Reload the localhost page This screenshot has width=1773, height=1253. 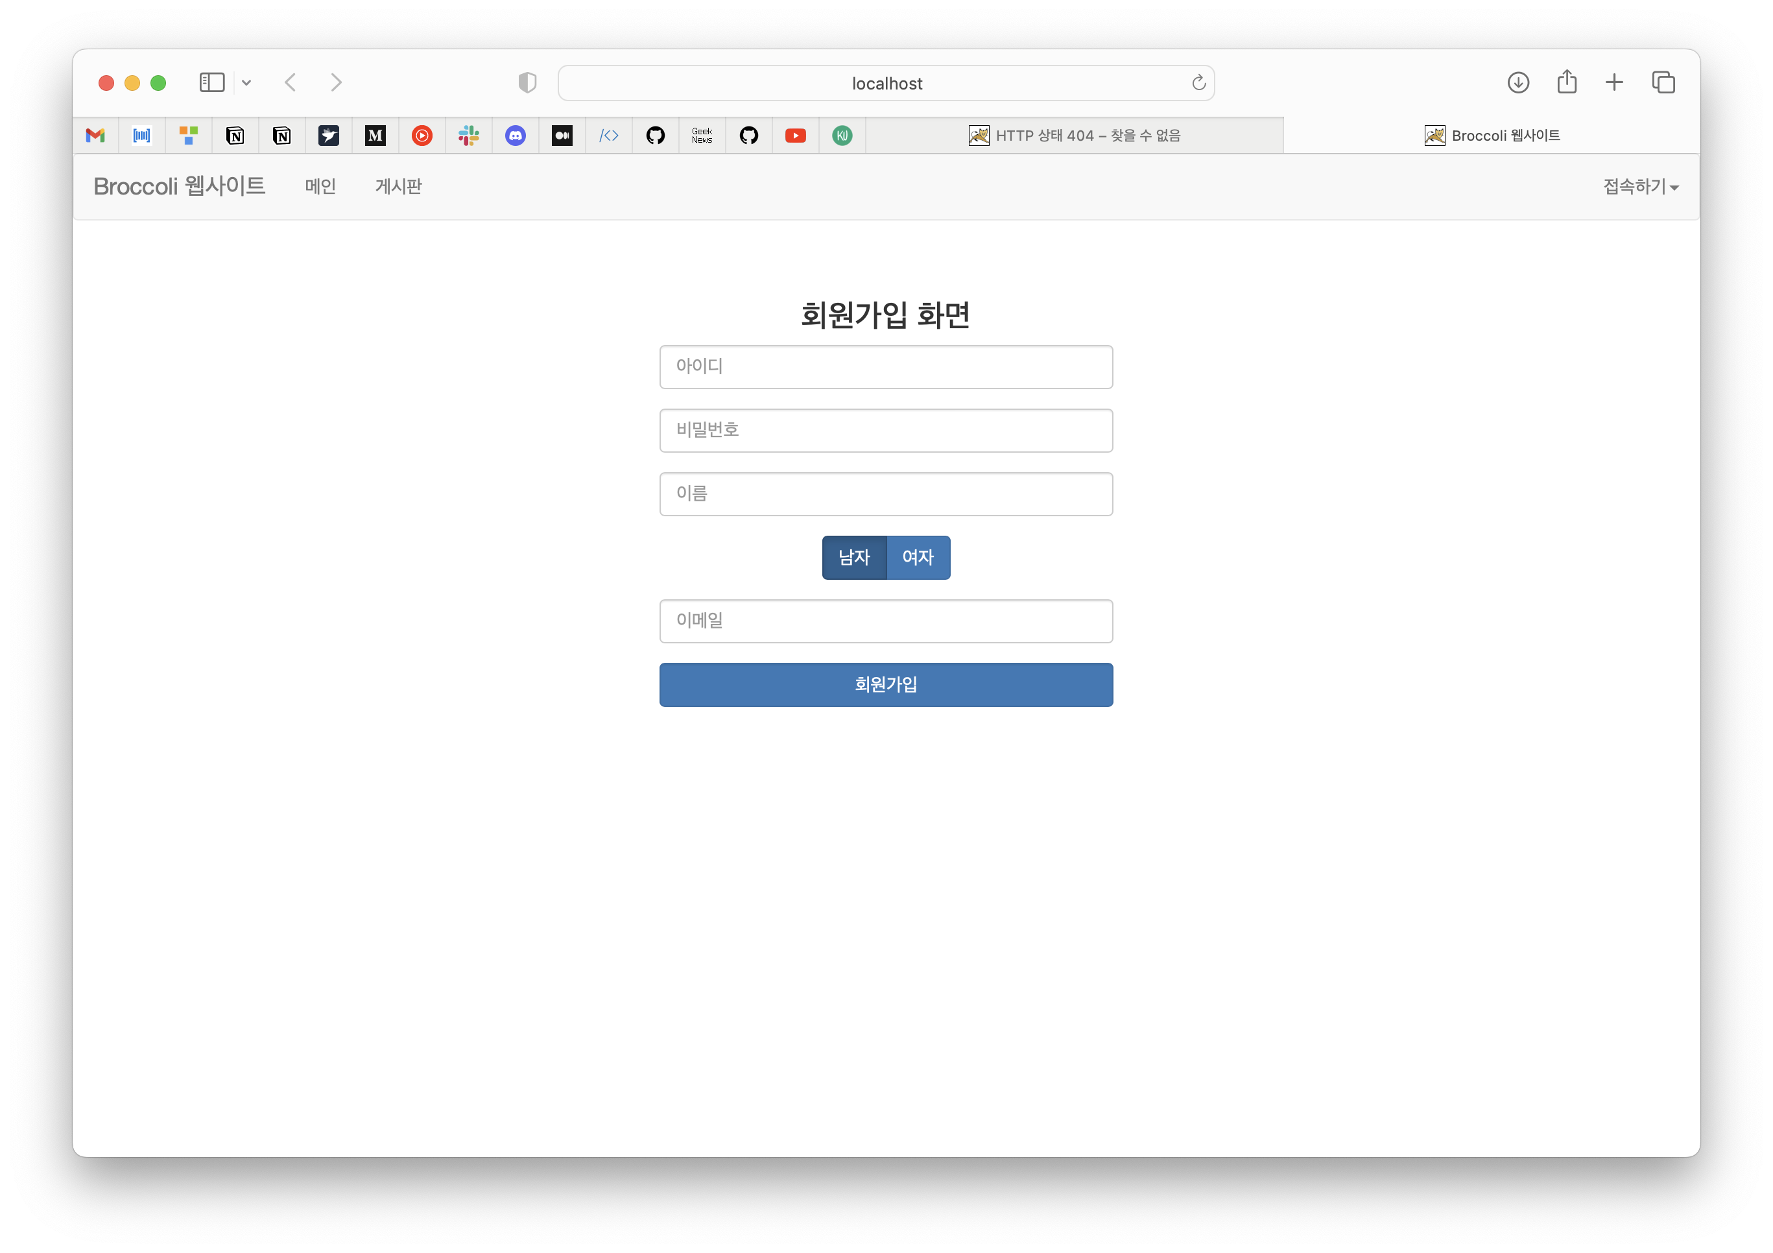[1198, 82]
